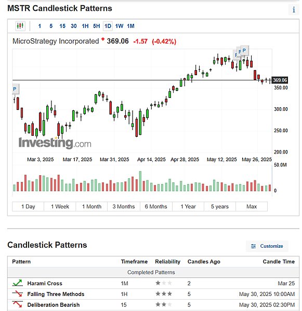302x311 pixels.
Task: Set chart range to 3 Months
Action: tap(124, 206)
